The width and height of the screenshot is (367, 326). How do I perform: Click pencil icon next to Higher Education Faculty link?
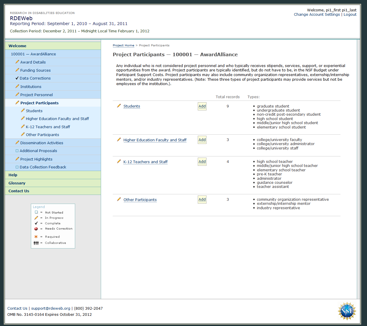point(119,140)
